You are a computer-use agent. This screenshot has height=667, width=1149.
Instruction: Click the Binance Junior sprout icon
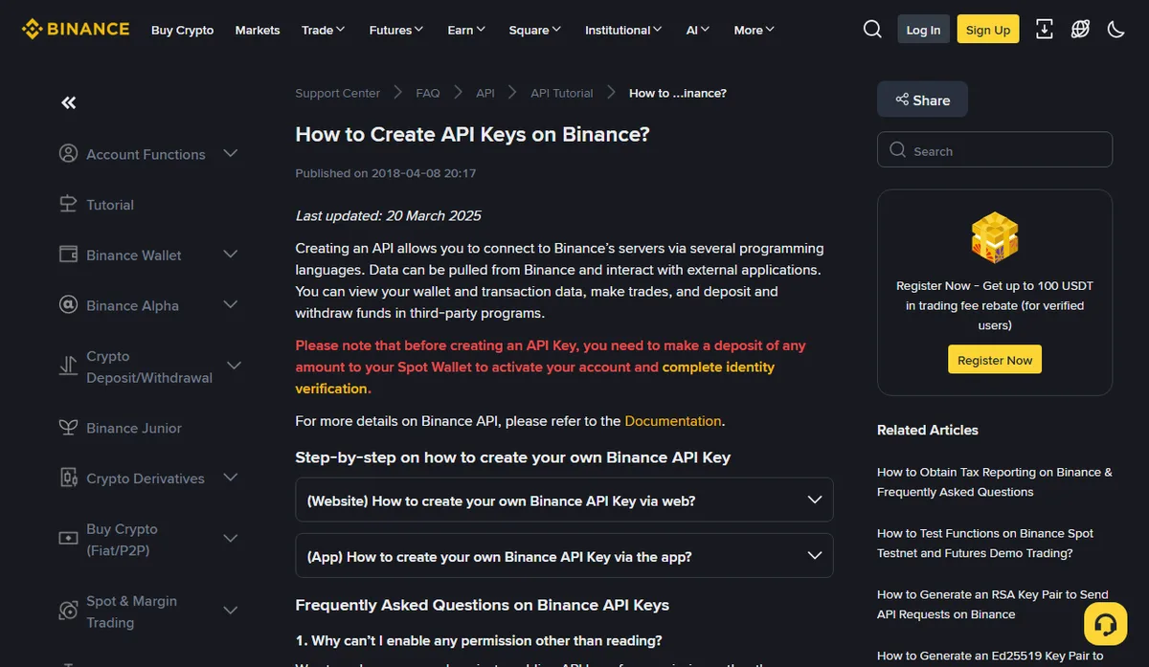[68, 428]
